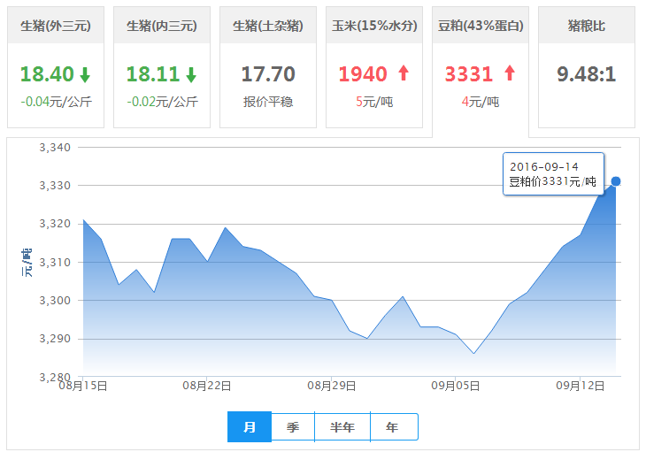646x452 pixels.
Task: Click the highlighted 2016-09-14 data point
Action: click(x=616, y=181)
